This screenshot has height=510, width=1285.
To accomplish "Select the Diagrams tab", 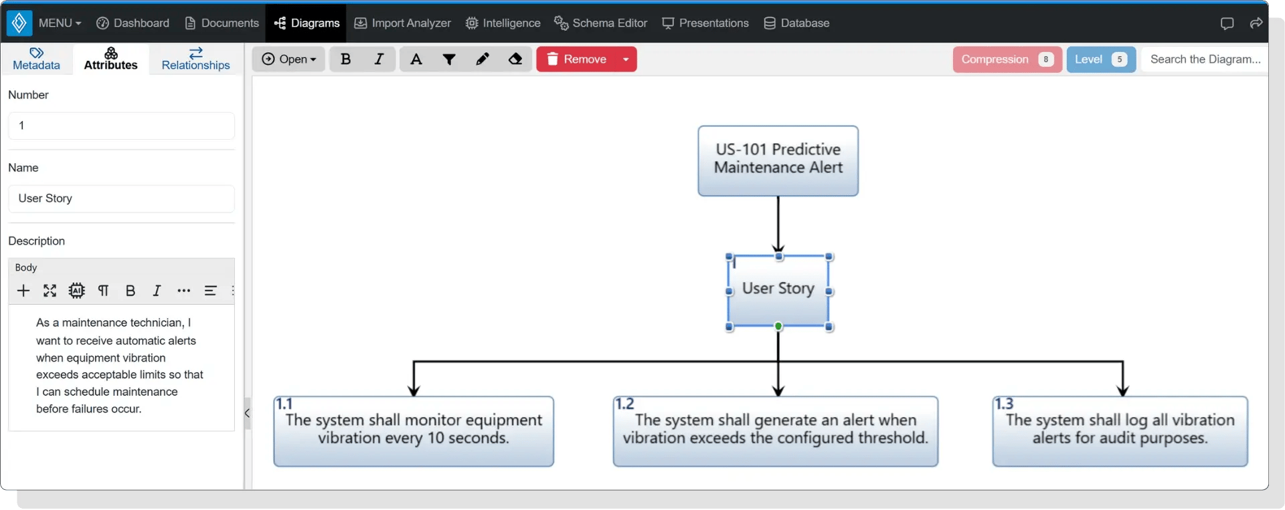I will [x=307, y=23].
